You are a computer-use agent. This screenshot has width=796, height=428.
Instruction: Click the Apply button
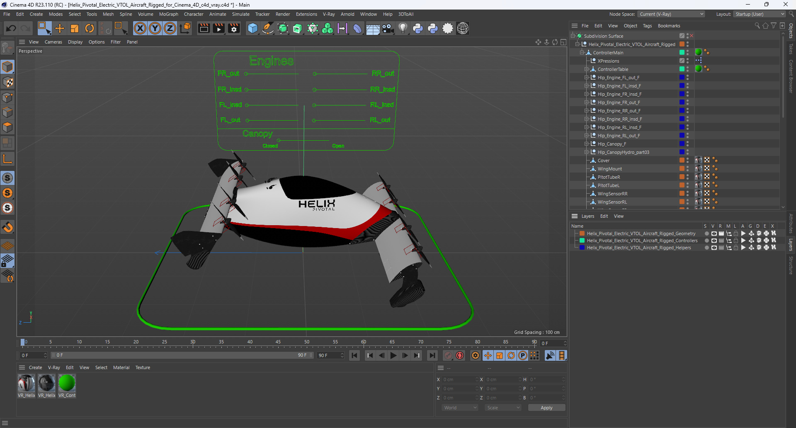(546, 408)
